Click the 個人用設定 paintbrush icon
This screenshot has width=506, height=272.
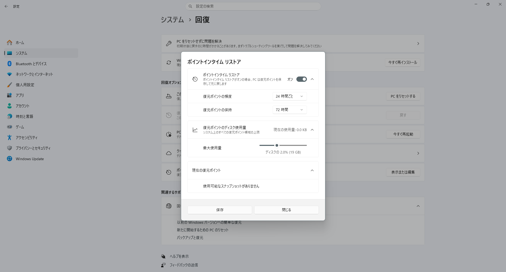[9, 85]
